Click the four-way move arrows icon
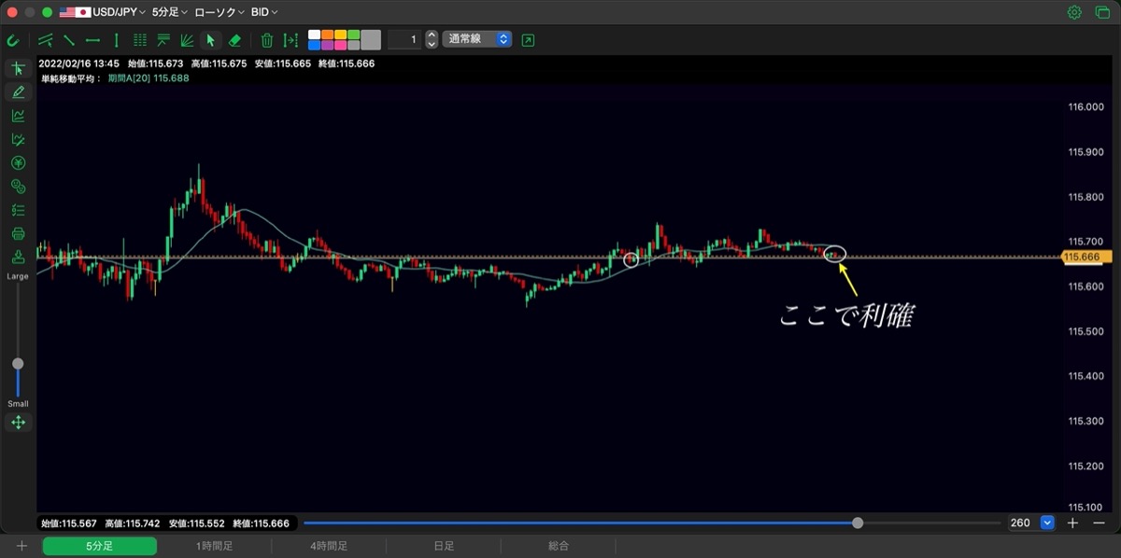 [18, 423]
